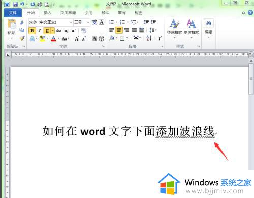Click the Phonetic Guide icon
Viewport: 254px width, 198px height.
point(94,22)
